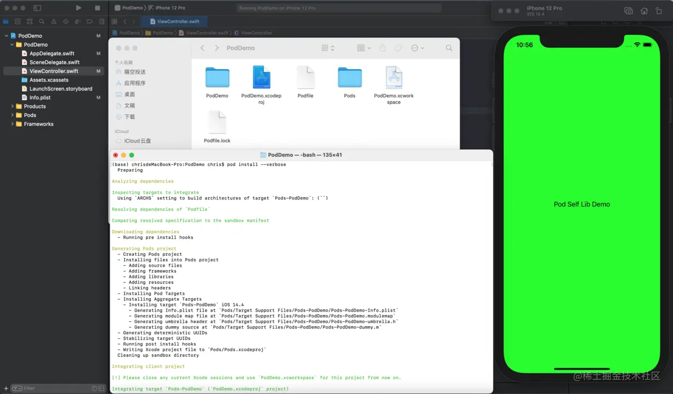Open the Report navigator
673x394 pixels.
(101, 22)
